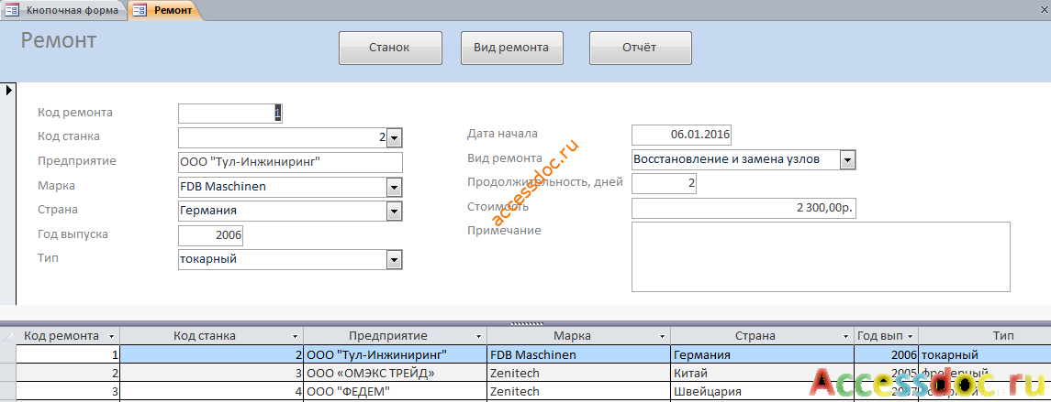The height and width of the screenshot is (402, 1051).
Task: Click Швейцария cell in datasheet
Action: click(x=762, y=391)
